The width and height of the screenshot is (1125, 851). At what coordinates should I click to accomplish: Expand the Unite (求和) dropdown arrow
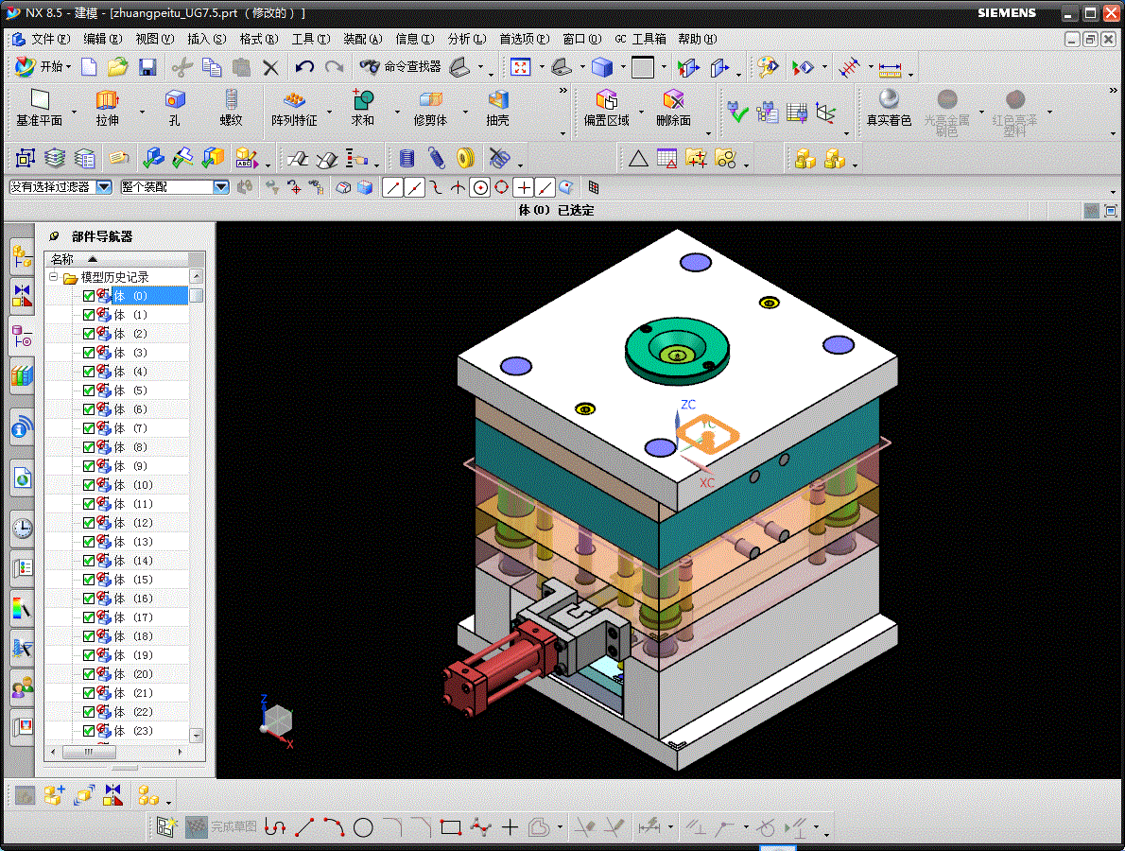click(x=397, y=112)
